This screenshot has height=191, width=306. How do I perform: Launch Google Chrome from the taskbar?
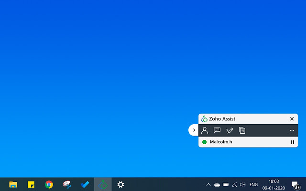click(x=49, y=184)
